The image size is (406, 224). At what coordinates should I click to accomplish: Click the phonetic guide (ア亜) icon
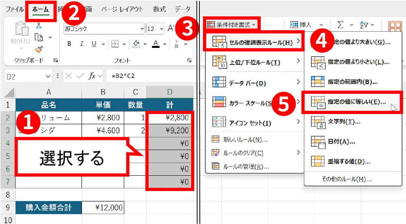pyautogui.click(x=177, y=44)
